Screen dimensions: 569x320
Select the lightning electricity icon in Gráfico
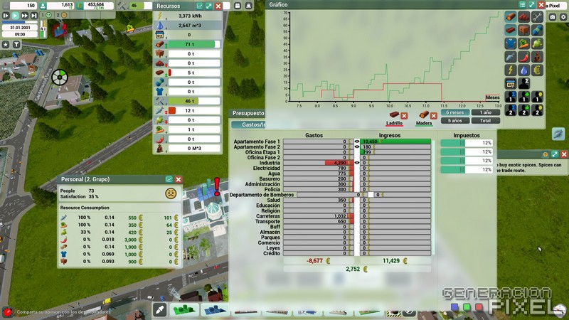[x=511, y=70]
